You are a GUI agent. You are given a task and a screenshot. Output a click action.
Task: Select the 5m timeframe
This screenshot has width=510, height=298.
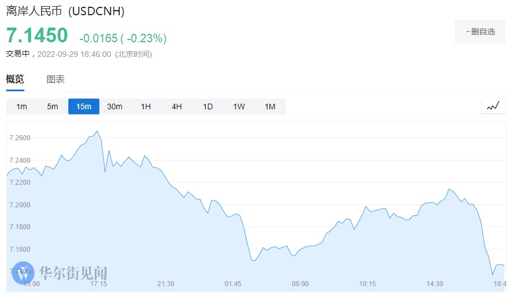pyautogui.click(x=53, y=106)
